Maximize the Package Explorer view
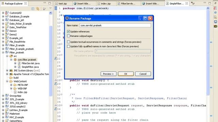The image size is (218, 122). pos(49,3)
